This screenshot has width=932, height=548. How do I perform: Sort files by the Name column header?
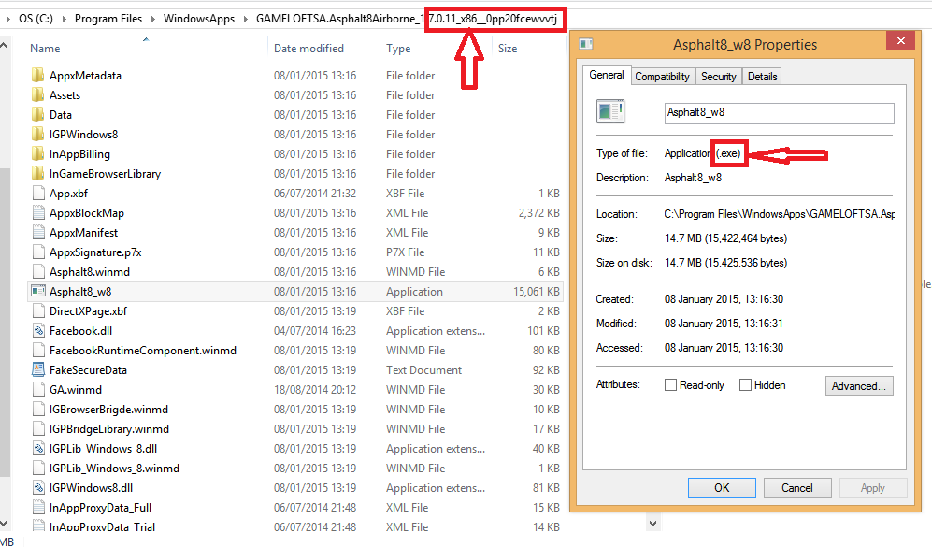coord(45,48)
